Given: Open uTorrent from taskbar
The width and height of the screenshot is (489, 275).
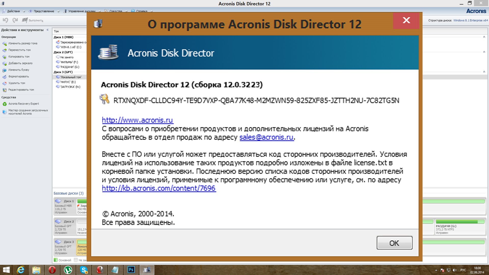Looking at the screenshot, I should point(68,270).
